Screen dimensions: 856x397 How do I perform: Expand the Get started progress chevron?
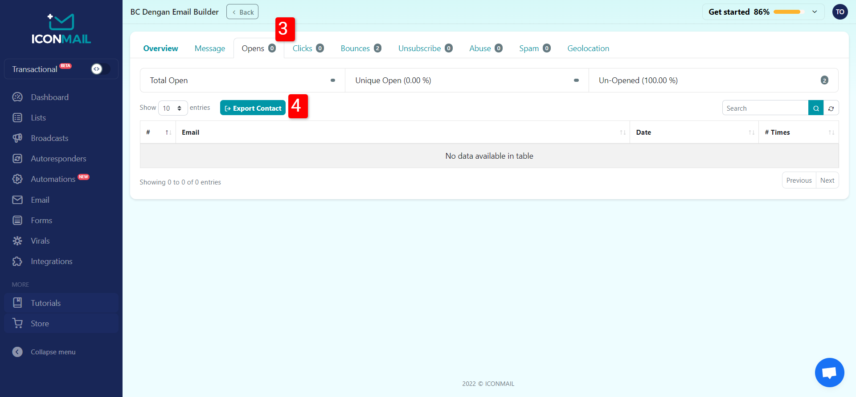(x=815, y=12)
